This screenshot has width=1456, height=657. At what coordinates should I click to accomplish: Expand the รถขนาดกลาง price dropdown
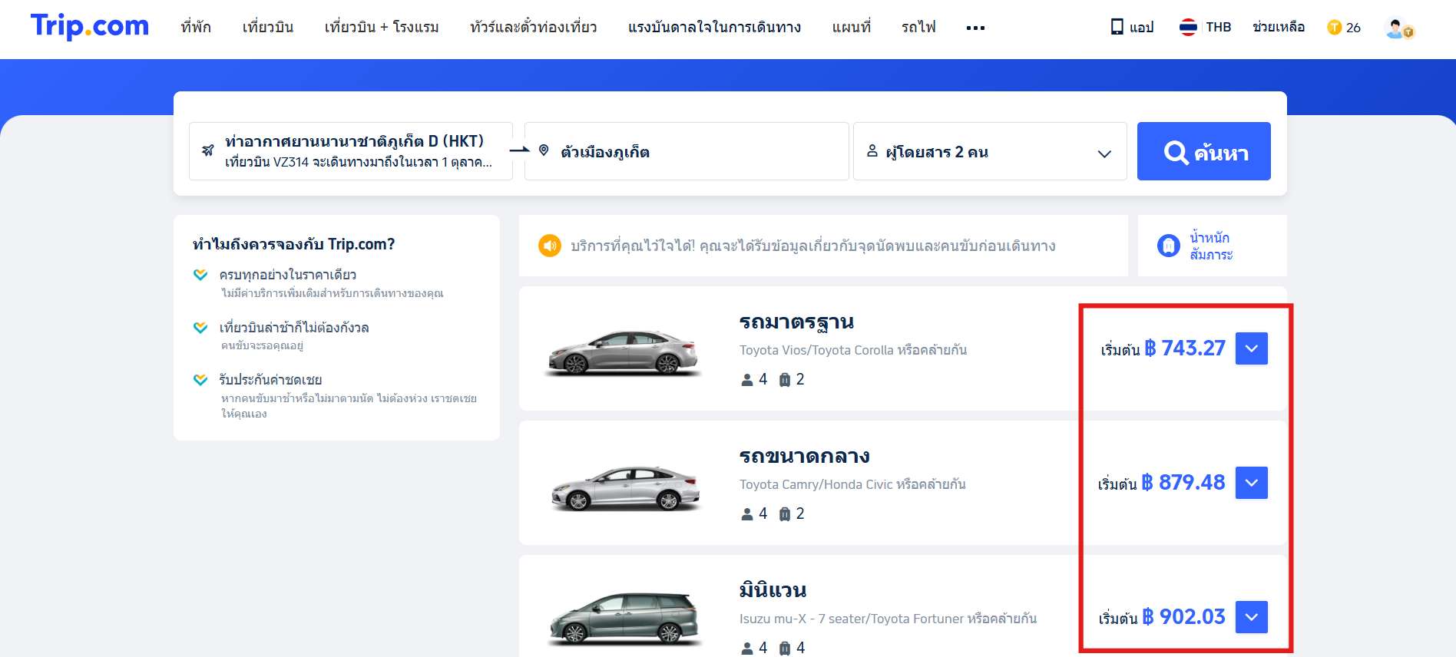[1252, 483]
